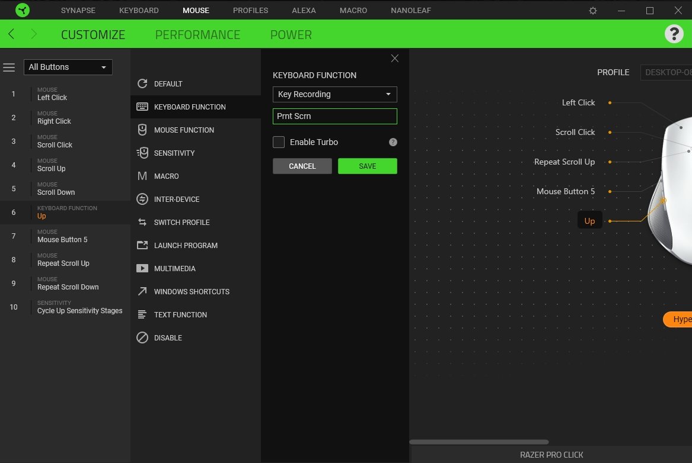
Task: Go to the Macro top tab
Action: pyautogui.click(x=353, y=10)
